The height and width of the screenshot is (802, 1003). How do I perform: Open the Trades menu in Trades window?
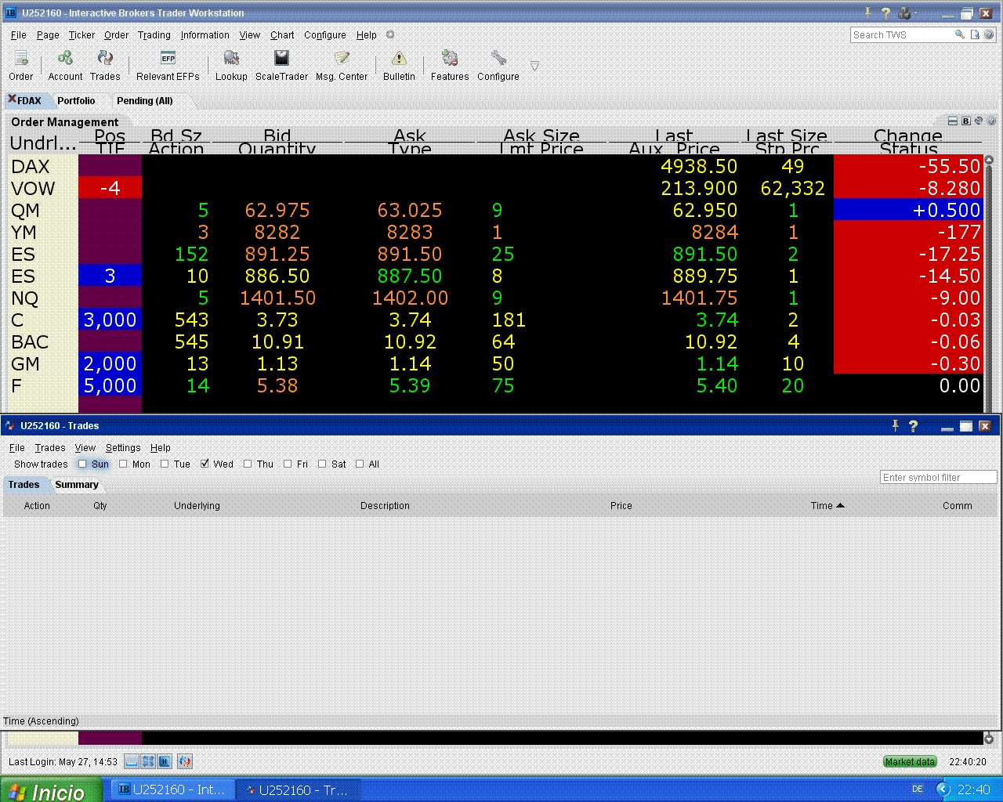[50, 447]
